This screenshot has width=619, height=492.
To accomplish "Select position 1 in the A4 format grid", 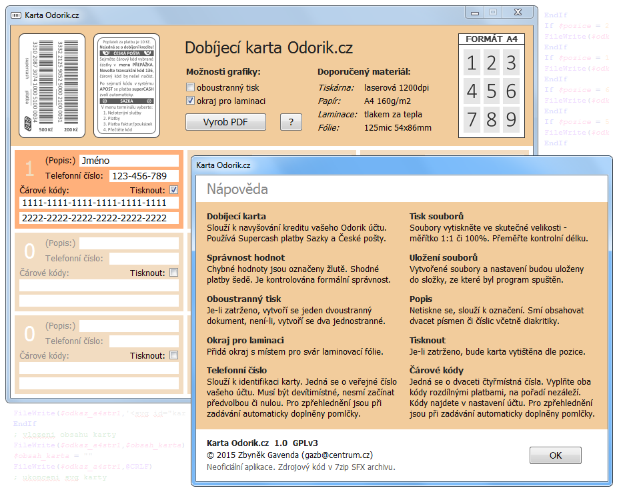I will point(472,63).
